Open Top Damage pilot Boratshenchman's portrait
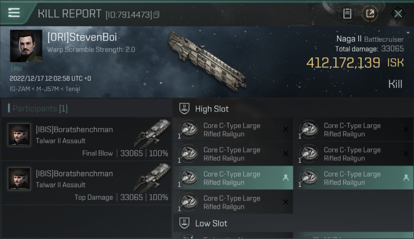The image size is (414, 239). click(x=19, y=179)
